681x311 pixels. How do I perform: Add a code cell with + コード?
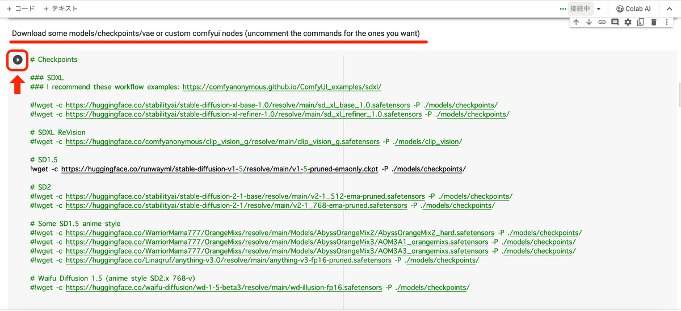coord(20,9)
